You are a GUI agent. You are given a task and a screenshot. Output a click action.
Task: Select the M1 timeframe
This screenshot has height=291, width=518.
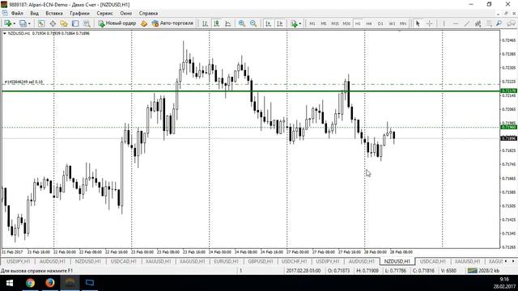[312, 23]
